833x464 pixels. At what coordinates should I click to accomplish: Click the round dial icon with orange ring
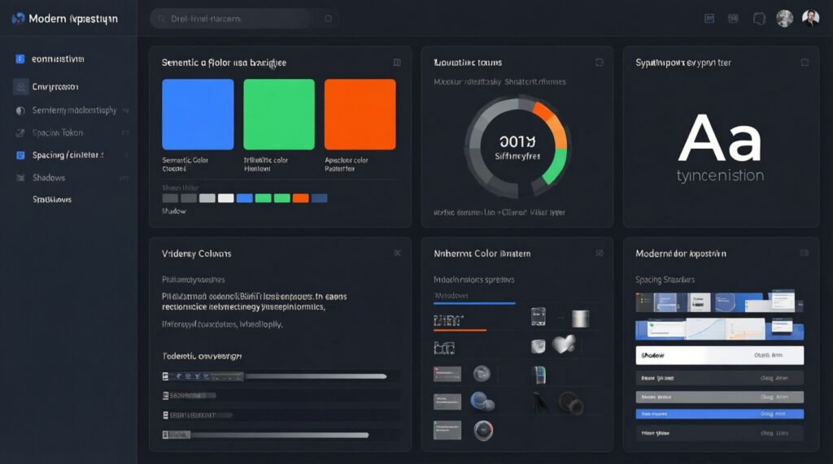(483, 431)
